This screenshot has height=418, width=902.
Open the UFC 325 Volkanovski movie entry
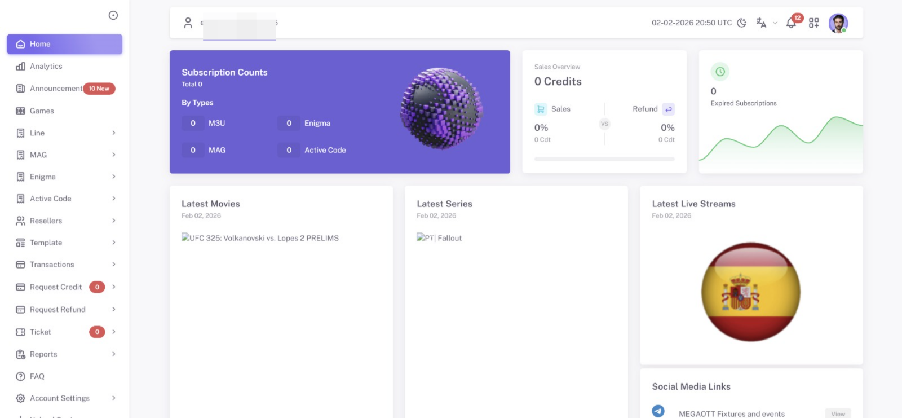click(x=260, y=238)
